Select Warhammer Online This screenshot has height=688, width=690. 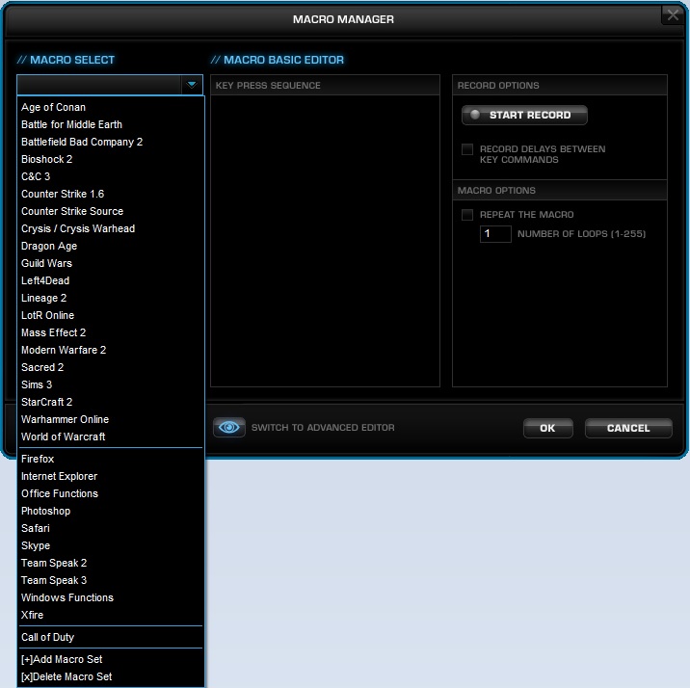tap(111, 419)
